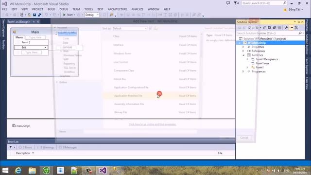The height and width of the screenshot is (175, 311).
Task: Click Solution Explorer Properties wrench icon
Action: 286,28
